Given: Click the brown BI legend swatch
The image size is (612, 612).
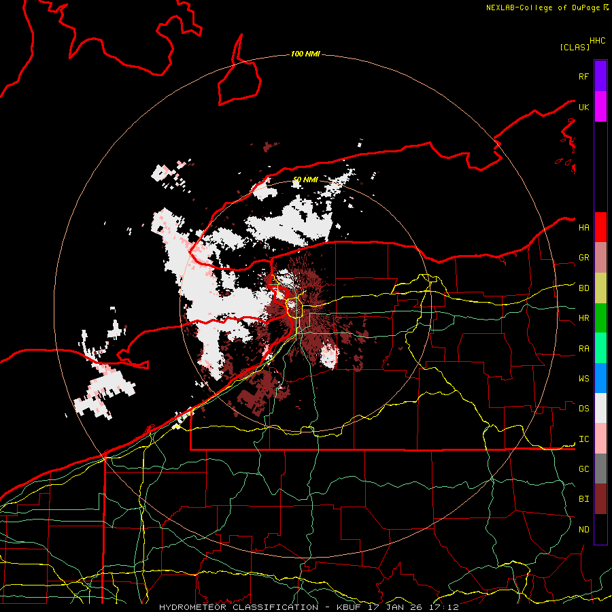Looking at the screenshot, I should [x=600, y=499].
